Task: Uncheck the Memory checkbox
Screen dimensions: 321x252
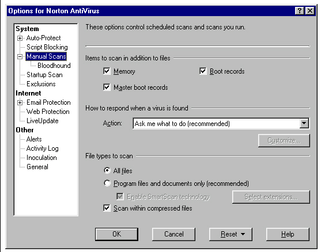Action: pyautogui.click(x=107, y=71)
